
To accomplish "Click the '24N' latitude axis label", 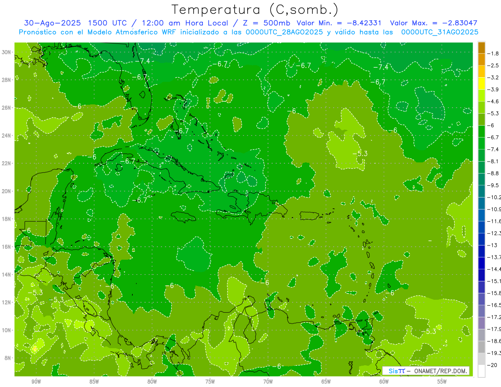I will point(7,135).
